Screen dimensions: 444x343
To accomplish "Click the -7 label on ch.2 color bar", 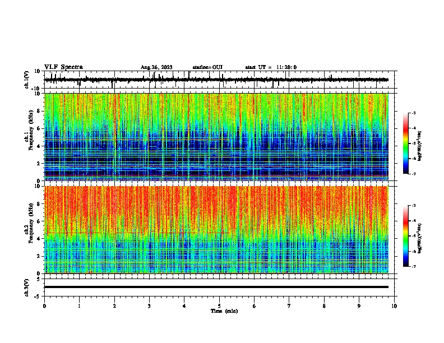I will (413, 267).
